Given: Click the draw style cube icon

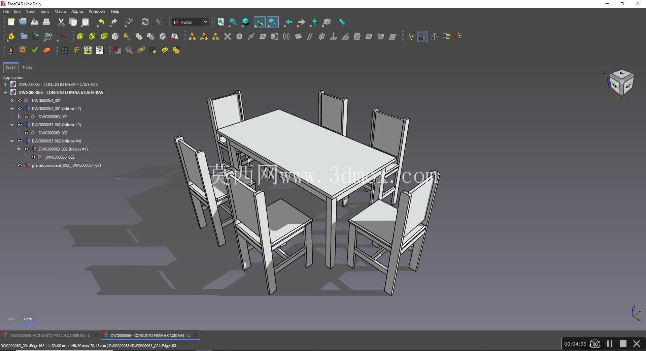Looking at the screenshot, I should [x=246, y=22].
